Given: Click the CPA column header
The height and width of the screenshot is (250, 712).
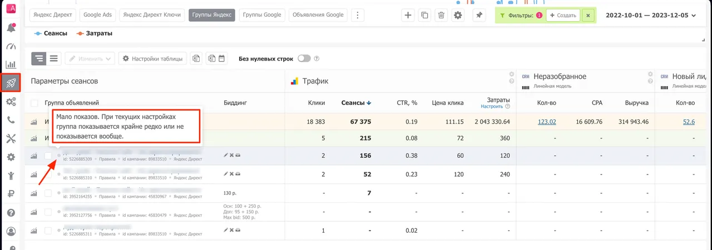Looking at the screenshot, I should pos(596,103).
